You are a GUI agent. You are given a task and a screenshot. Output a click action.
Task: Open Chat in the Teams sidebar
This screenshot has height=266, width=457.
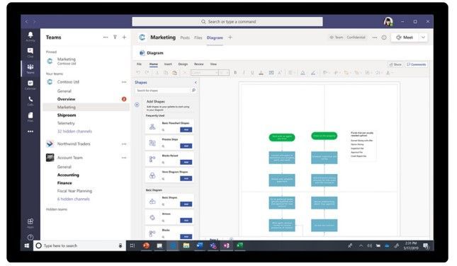(x=30, y=52)
